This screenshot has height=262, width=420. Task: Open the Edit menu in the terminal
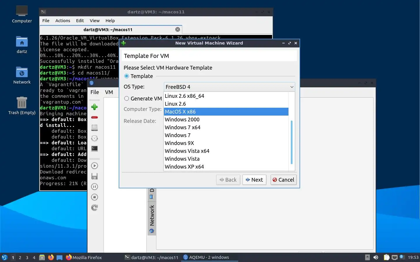click(80, 20)
